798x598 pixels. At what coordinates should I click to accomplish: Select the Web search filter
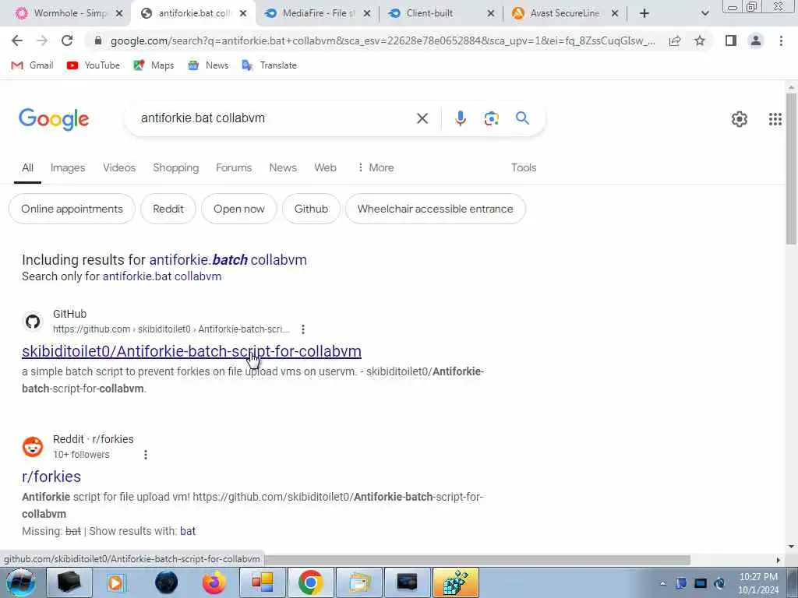point(325,168)
